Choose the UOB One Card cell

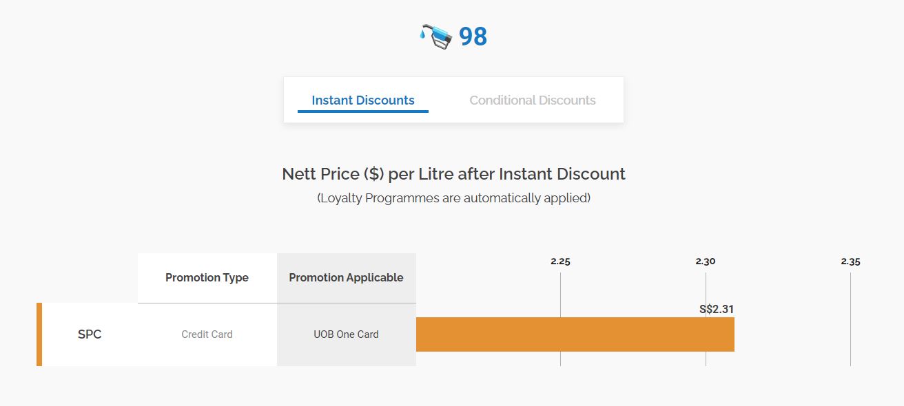pyautogui.click(x=346, y=334)
